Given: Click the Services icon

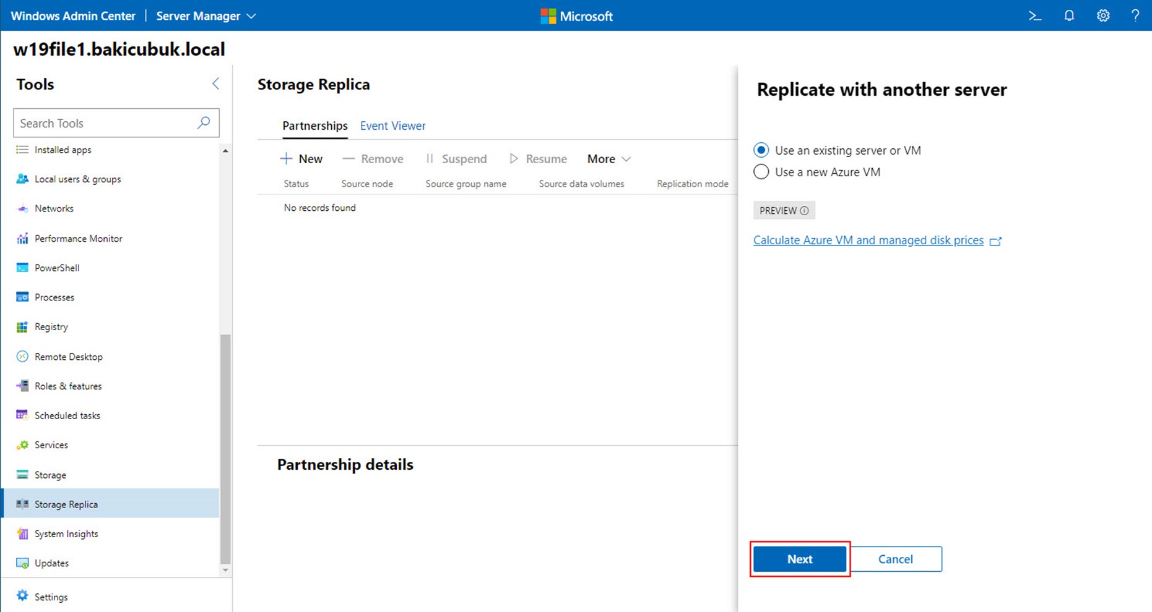Looking at the screenshot, I should click(22, 445).
